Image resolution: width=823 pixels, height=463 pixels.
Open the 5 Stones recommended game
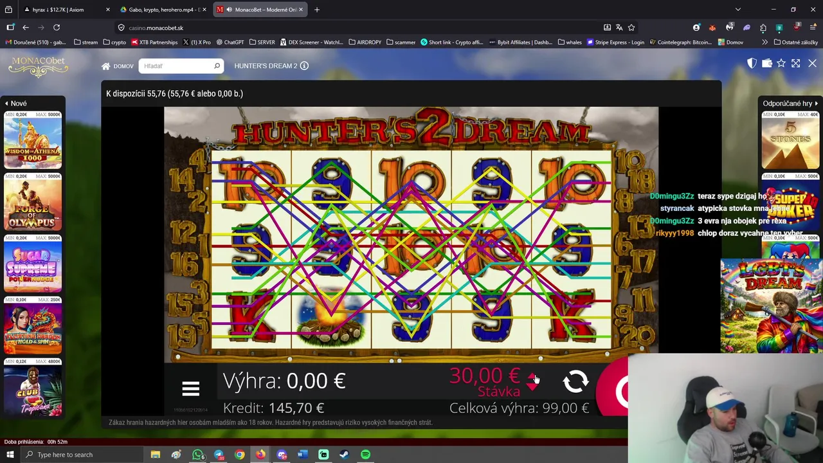pyautogui.click(x=790, y=140)
